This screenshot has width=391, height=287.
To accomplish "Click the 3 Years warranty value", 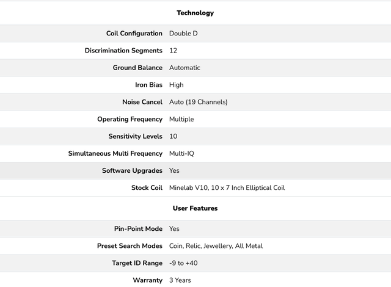I will 180,280.
